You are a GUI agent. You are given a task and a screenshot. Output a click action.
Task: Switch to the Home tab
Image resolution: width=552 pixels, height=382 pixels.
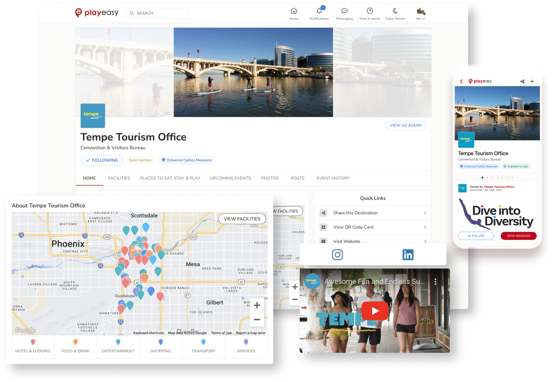(x=89, y=178)
